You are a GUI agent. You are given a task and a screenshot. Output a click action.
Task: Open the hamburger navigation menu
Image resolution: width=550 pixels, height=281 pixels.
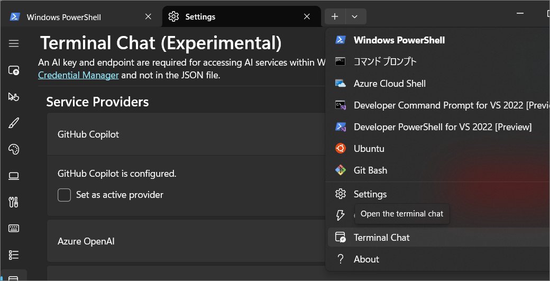[14, 43]
